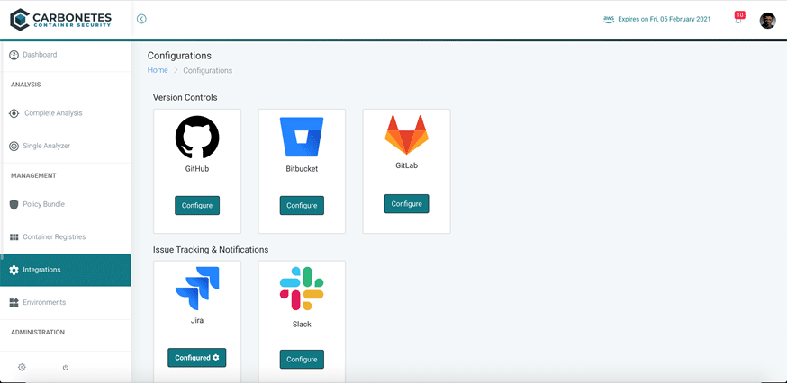Click the Single Analyzer circle icon

pos(14,146)
